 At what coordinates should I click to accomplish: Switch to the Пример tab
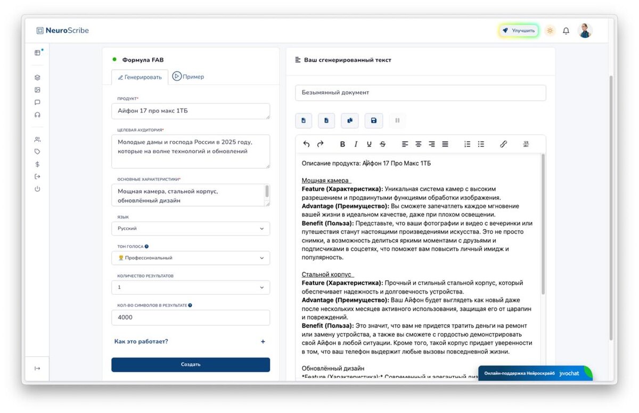pos(188,77)
